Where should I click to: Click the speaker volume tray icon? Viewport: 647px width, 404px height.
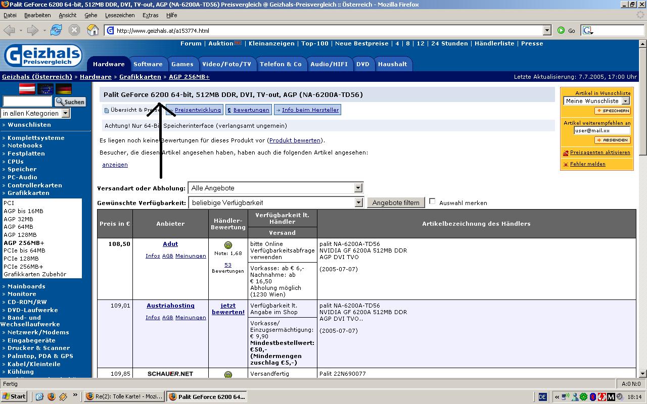(620, 397)
